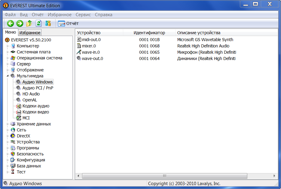Expand the Компьютер tree node
Screen dimensions: 281x189
point(8,46)
